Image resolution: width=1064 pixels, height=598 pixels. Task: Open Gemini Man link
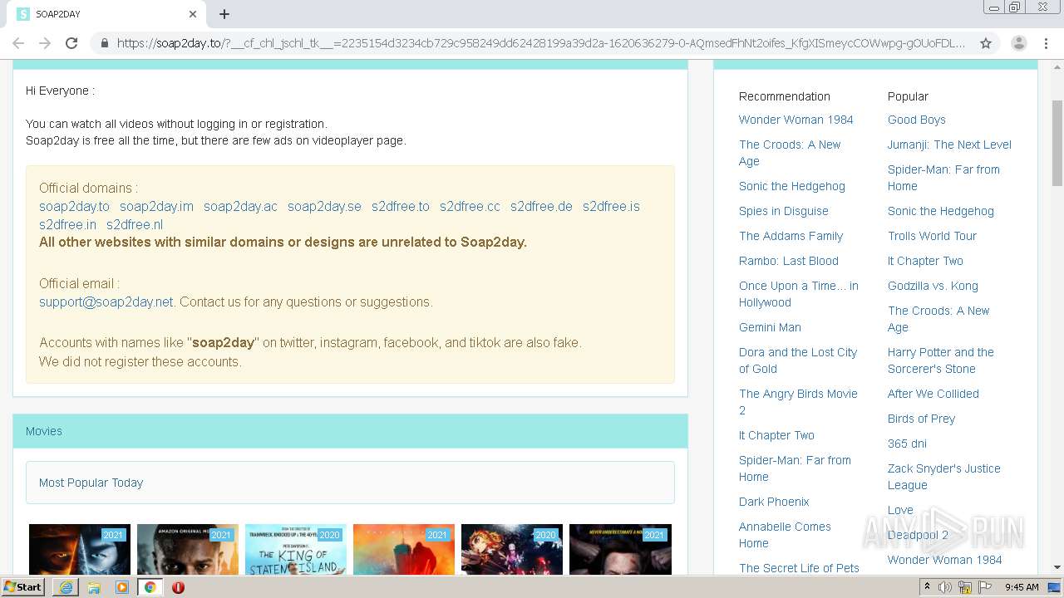770,327
